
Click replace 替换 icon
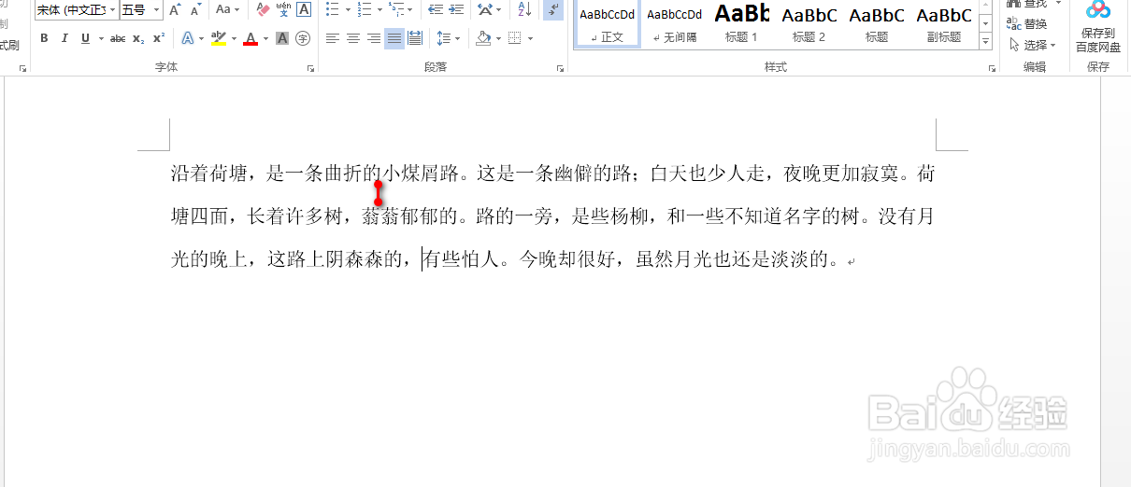point(1026,23)
